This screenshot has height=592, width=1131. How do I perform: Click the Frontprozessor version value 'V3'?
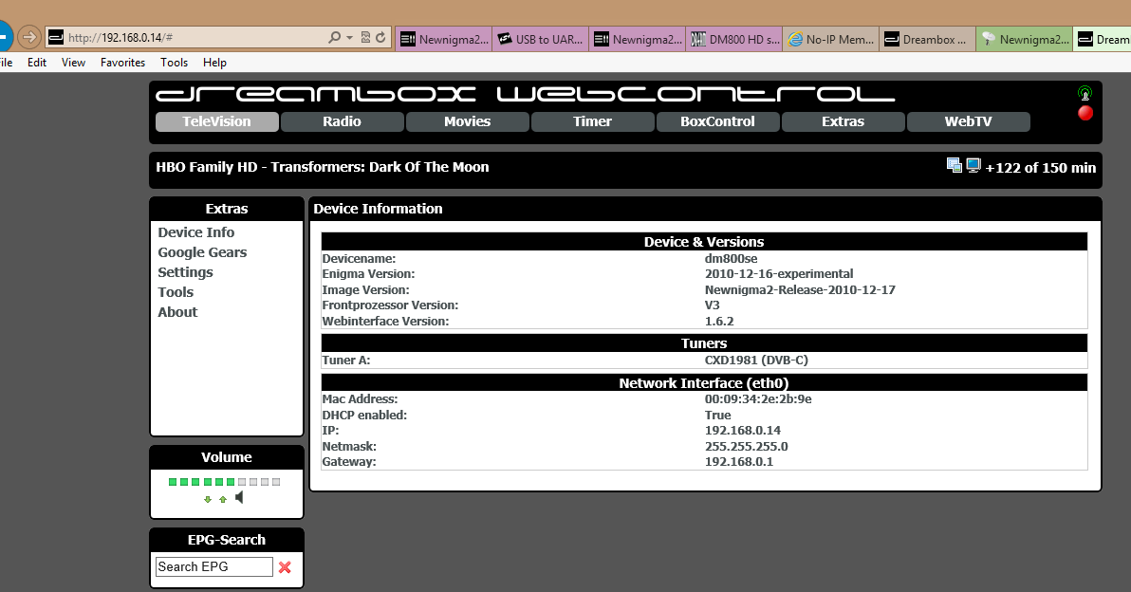tap(712, 305)
